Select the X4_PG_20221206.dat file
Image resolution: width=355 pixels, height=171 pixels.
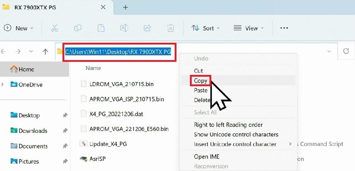coord(116,114)
